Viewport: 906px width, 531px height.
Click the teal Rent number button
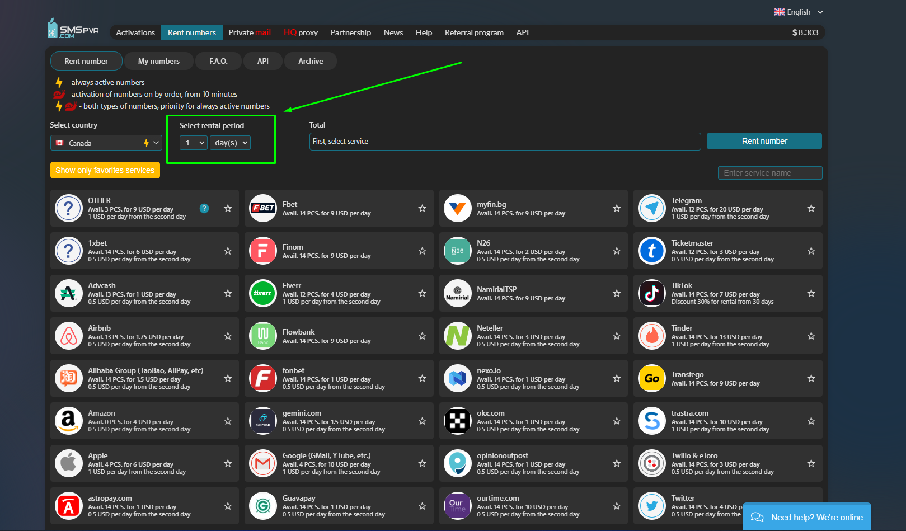point(764,141)
